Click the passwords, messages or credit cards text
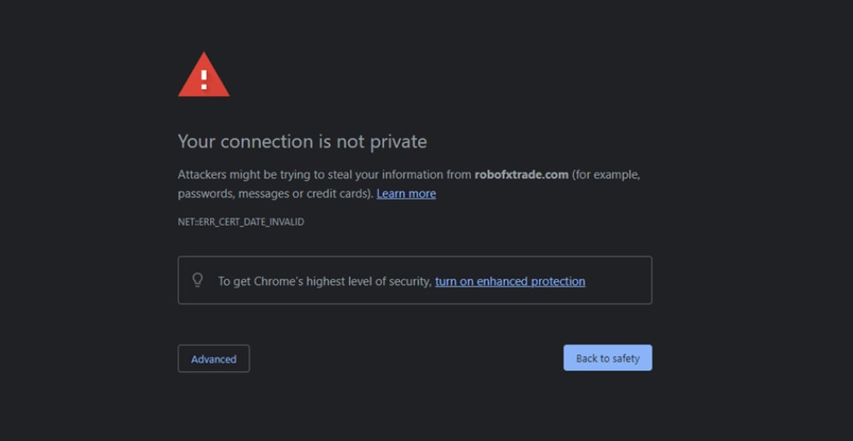 point(276,193)
